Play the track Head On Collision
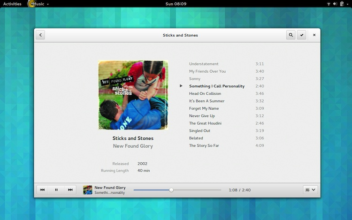This screenshot has width=352, height=220. [x=205, y=93]
